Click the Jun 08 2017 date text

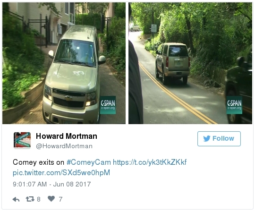pyautogui.click(x=72, y=184)
